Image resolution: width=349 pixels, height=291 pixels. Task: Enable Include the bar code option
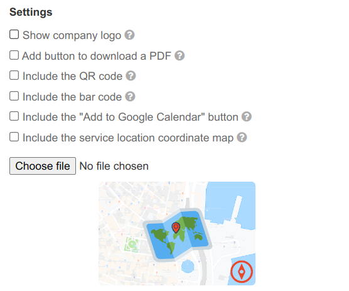coord(14,96)
